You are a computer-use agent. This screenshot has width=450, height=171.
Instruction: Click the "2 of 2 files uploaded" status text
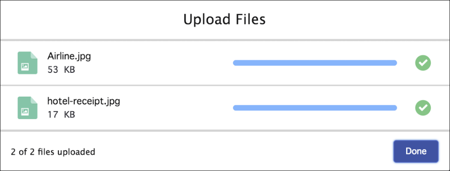tap(53, 152)
